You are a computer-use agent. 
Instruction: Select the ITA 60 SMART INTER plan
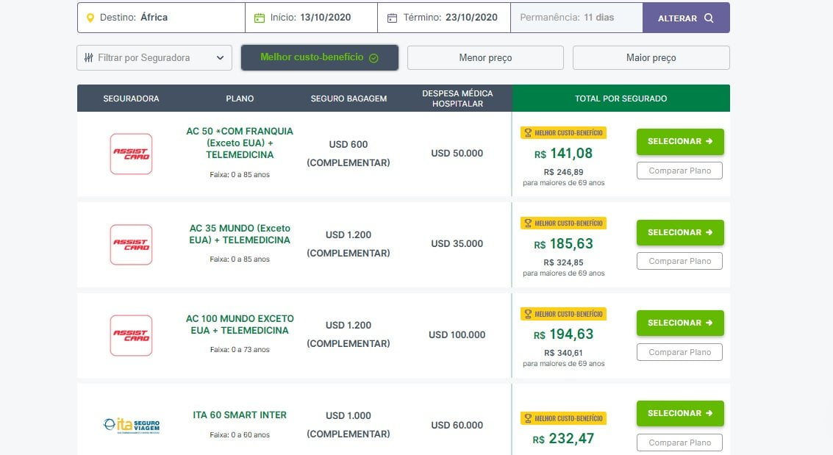680,413
